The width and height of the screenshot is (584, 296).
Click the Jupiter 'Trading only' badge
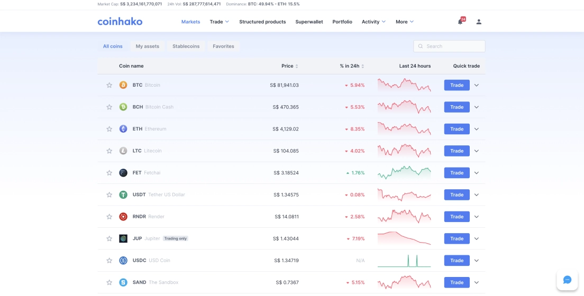point(176,239)
